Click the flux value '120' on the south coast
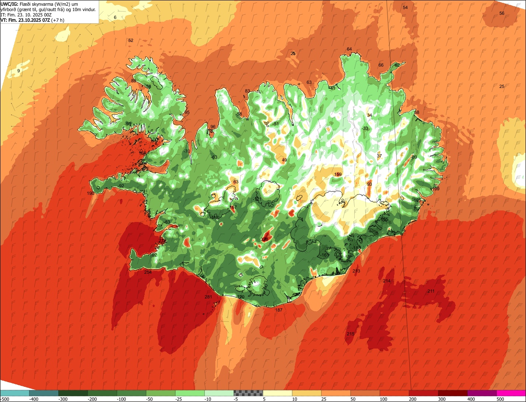The height and width of the screenshot is (402, 526). (x=241, y=297)
